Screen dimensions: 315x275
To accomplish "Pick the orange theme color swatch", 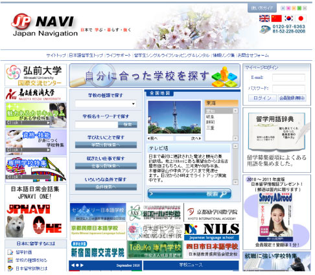I will pyautogui.click(x=294, y=8).
